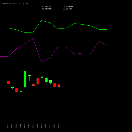Click the red candle on 13 Jul
Viewport: 132px width, 132px height.
(38, 81)
